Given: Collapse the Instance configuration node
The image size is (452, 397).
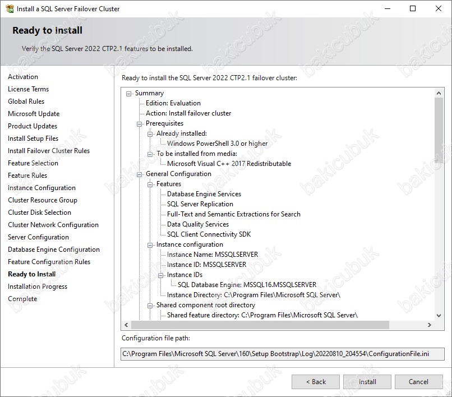Looking at the screenshot, I should click(x=150, y=244).
